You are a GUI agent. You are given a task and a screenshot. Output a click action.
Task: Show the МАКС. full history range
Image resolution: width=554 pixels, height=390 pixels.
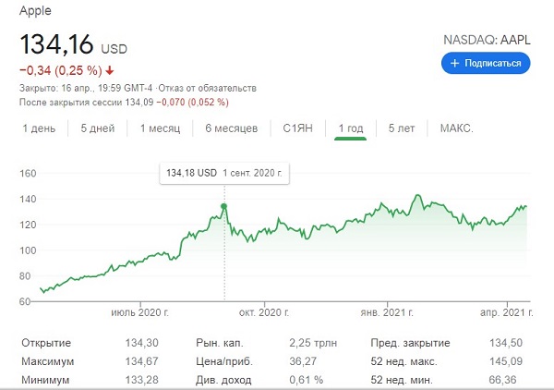[x=456, y=128]
